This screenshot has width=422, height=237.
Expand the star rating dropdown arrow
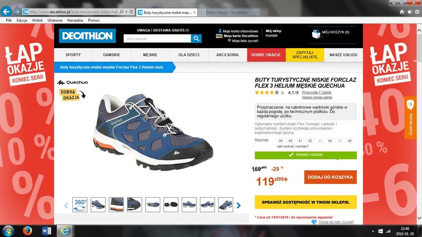282,93
